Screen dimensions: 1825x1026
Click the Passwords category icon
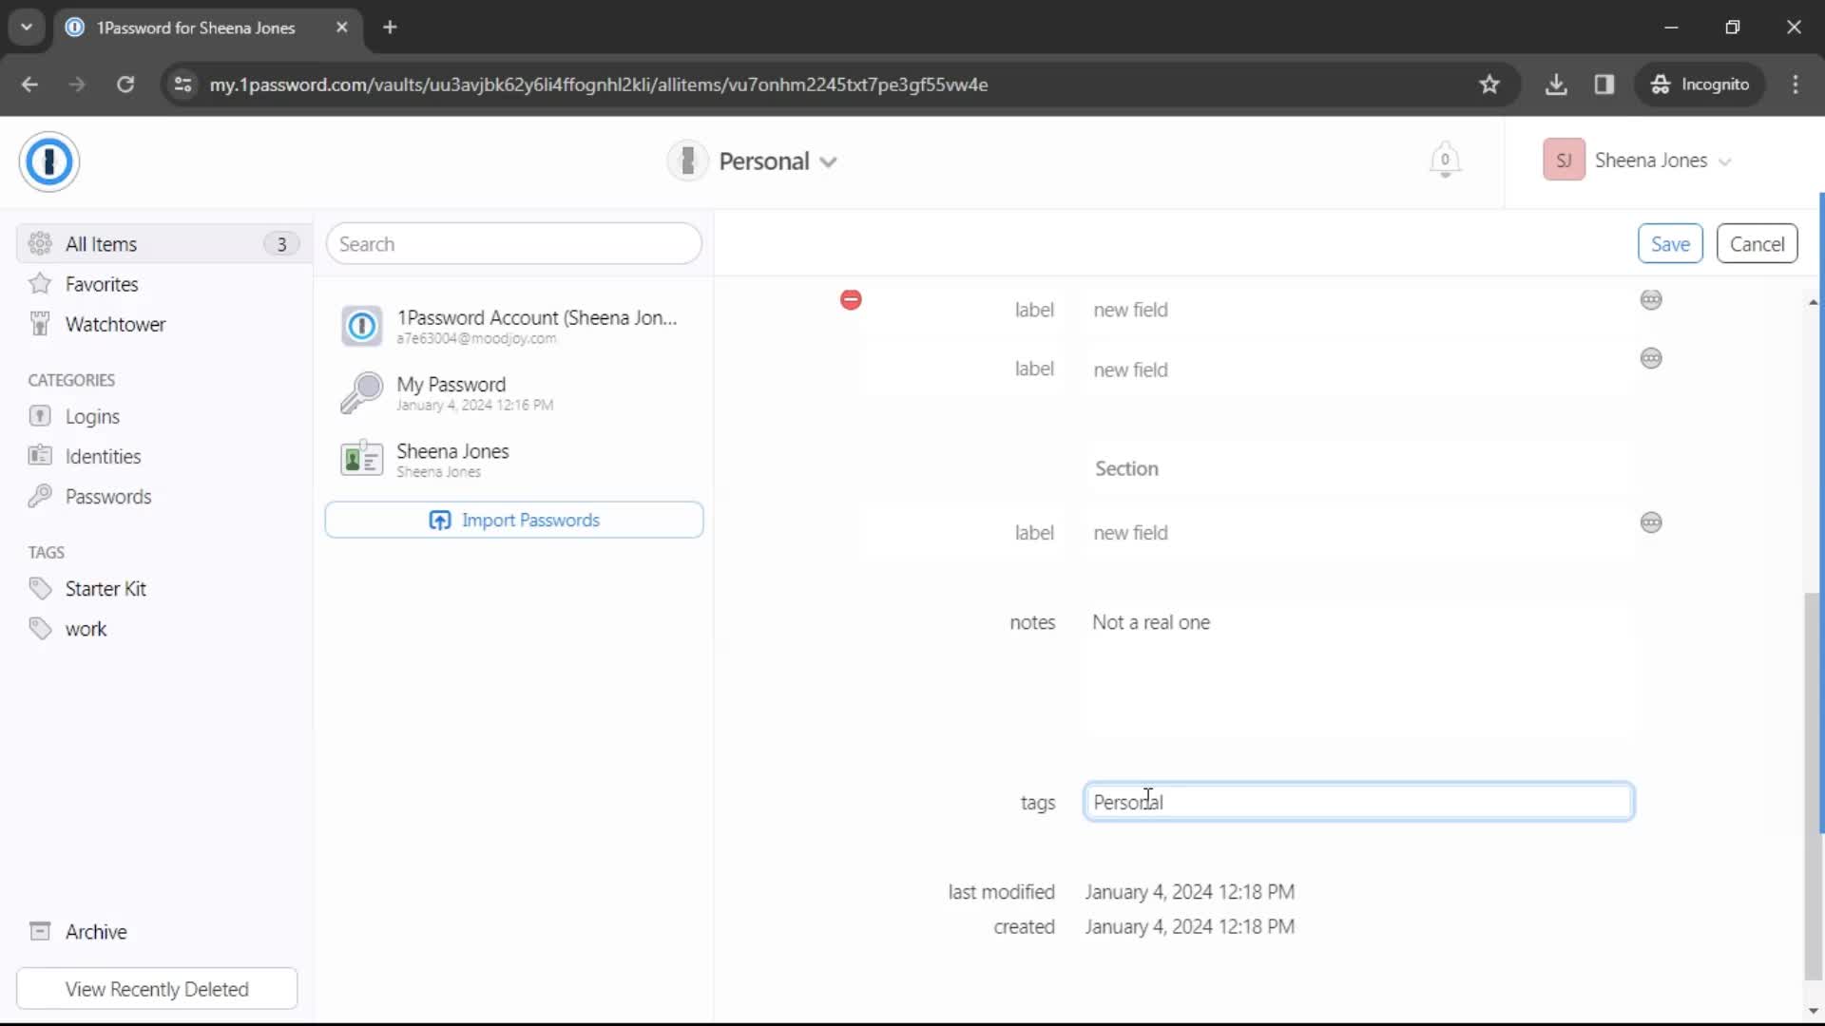[39, 496]
